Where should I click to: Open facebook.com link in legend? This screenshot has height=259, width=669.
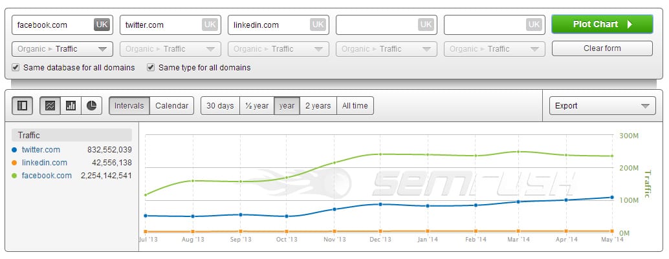click(47, 176)
